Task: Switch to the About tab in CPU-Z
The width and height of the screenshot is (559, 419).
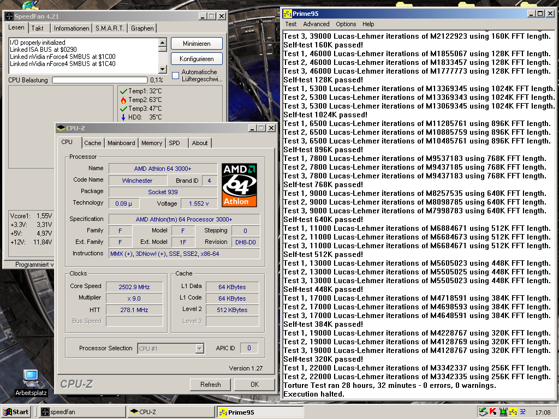Action: [x=200, y=143]
